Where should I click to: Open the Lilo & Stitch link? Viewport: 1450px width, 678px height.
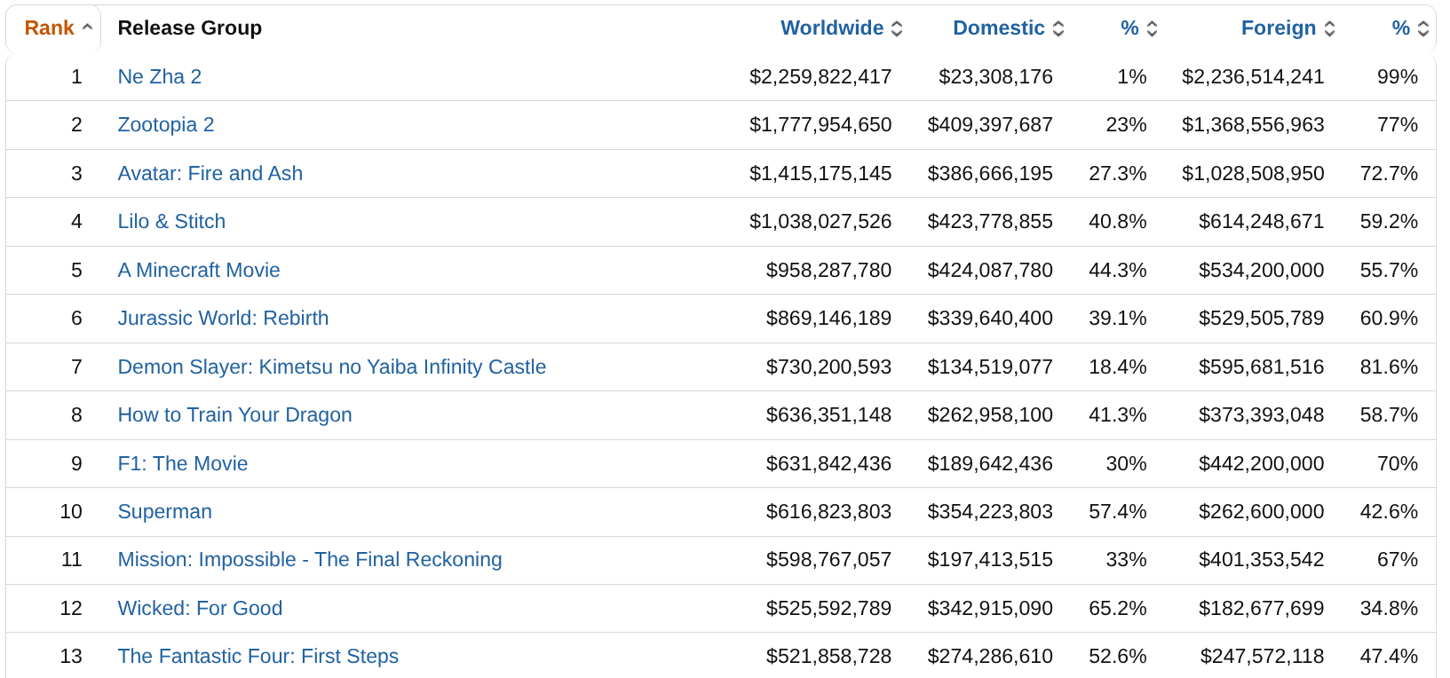tap(171, 222)
